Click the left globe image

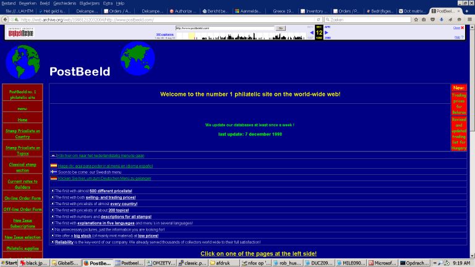tap(23, 62)
